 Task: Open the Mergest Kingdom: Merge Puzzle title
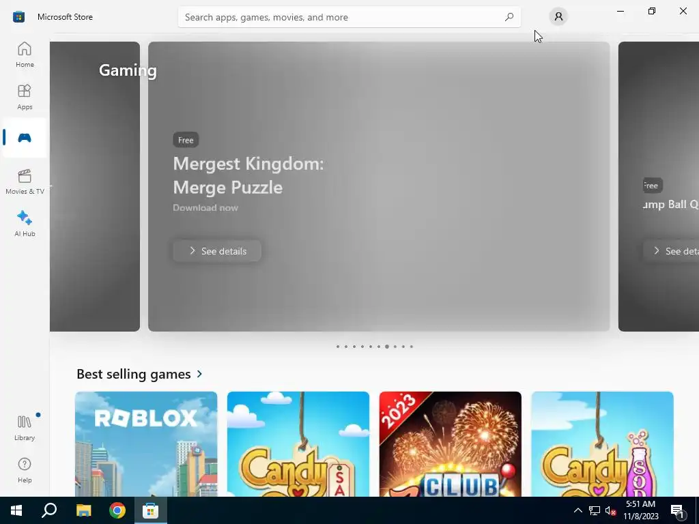click(x=248, y=175)
